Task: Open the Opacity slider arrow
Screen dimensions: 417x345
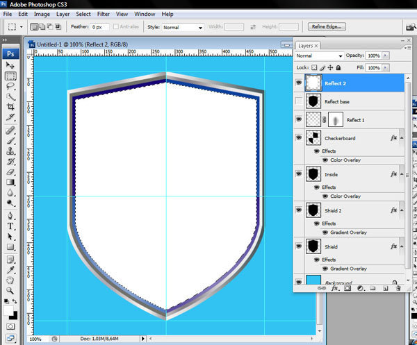Action: [385, 56]
